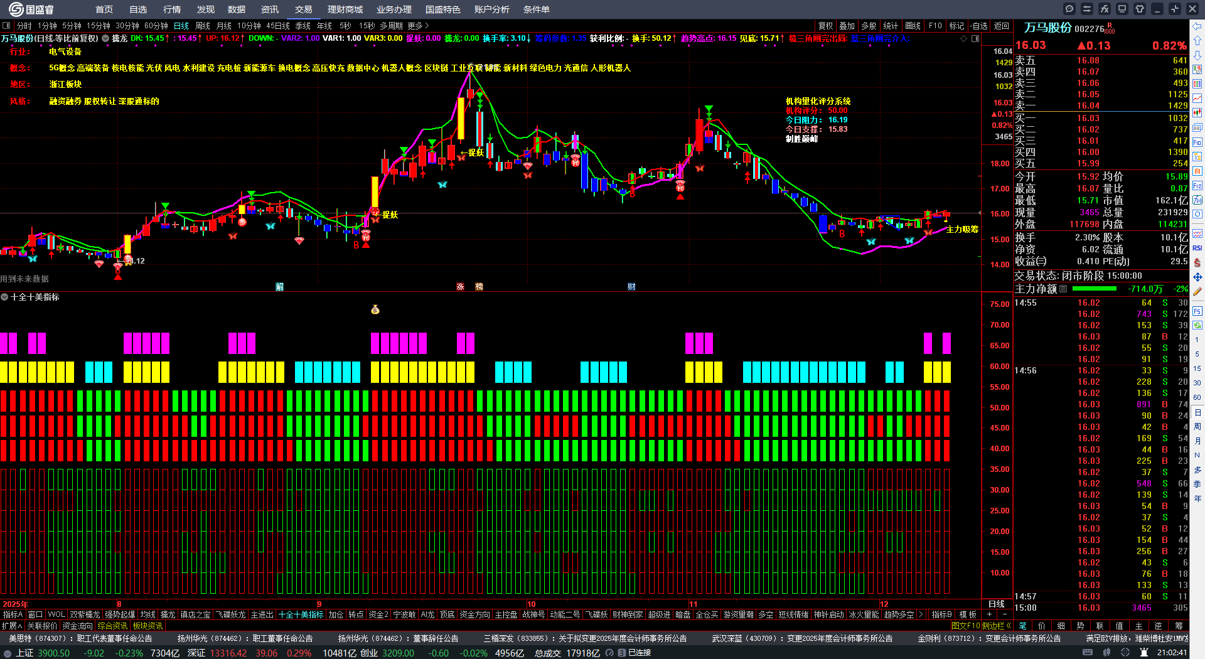The height and width of the screenshot is (659, 1205).
Task: Open the message chat icon in title bar
Action: (x=1069, y=9)
